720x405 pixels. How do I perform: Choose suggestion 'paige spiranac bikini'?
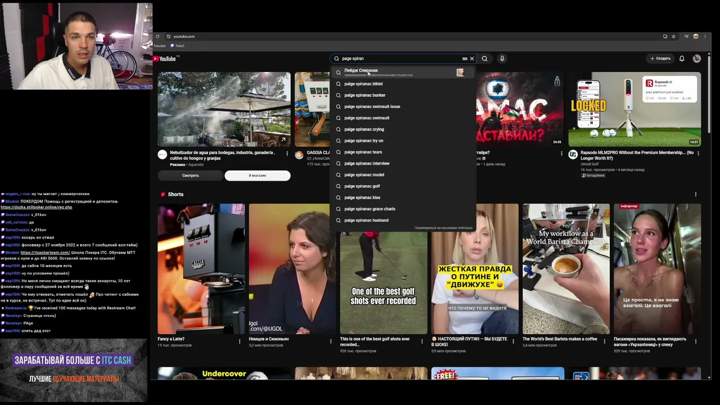coord(402,84)
